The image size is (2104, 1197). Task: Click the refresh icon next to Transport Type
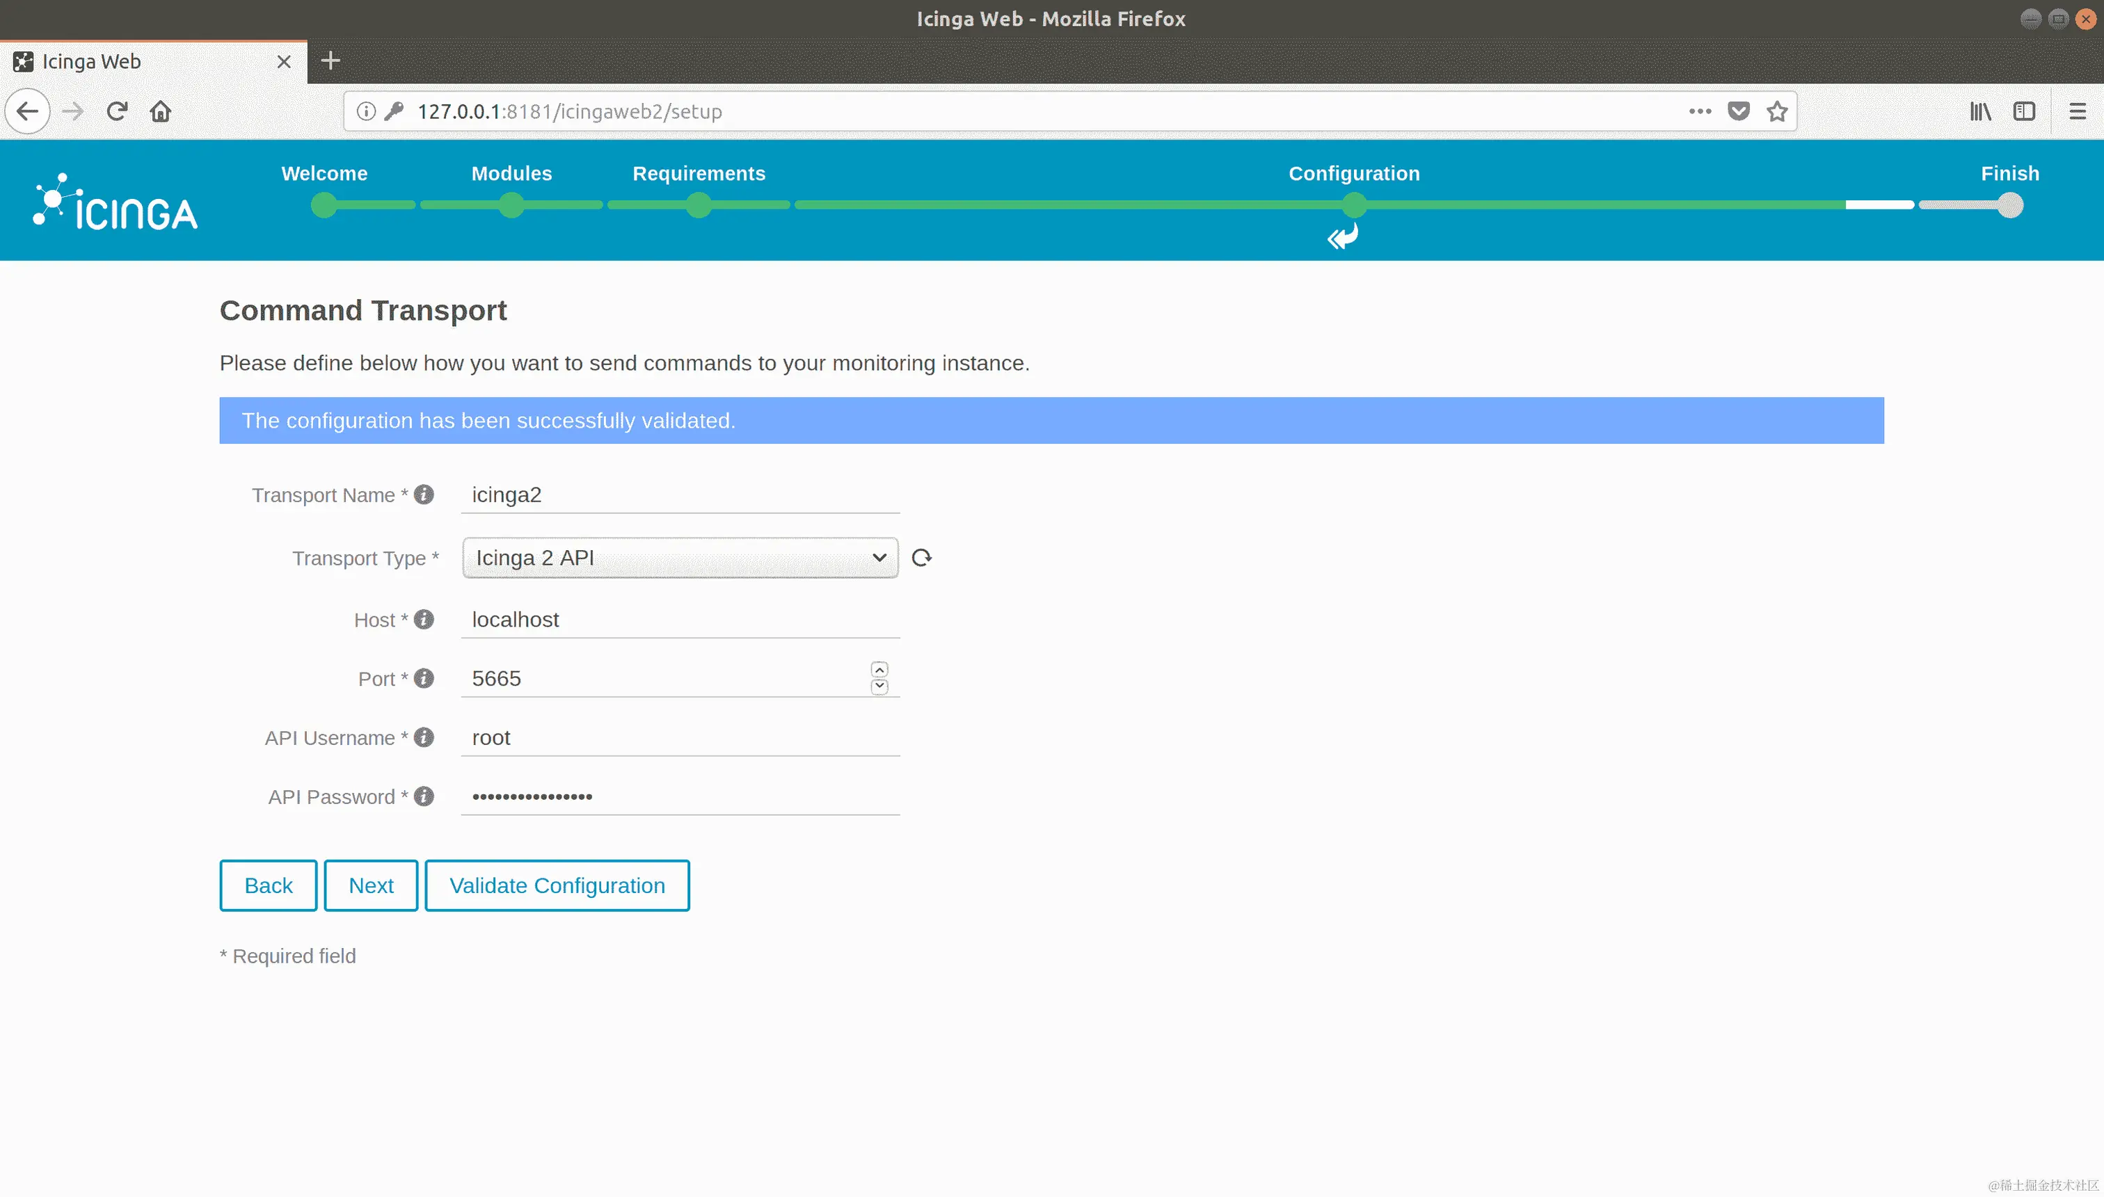point(922,559)
